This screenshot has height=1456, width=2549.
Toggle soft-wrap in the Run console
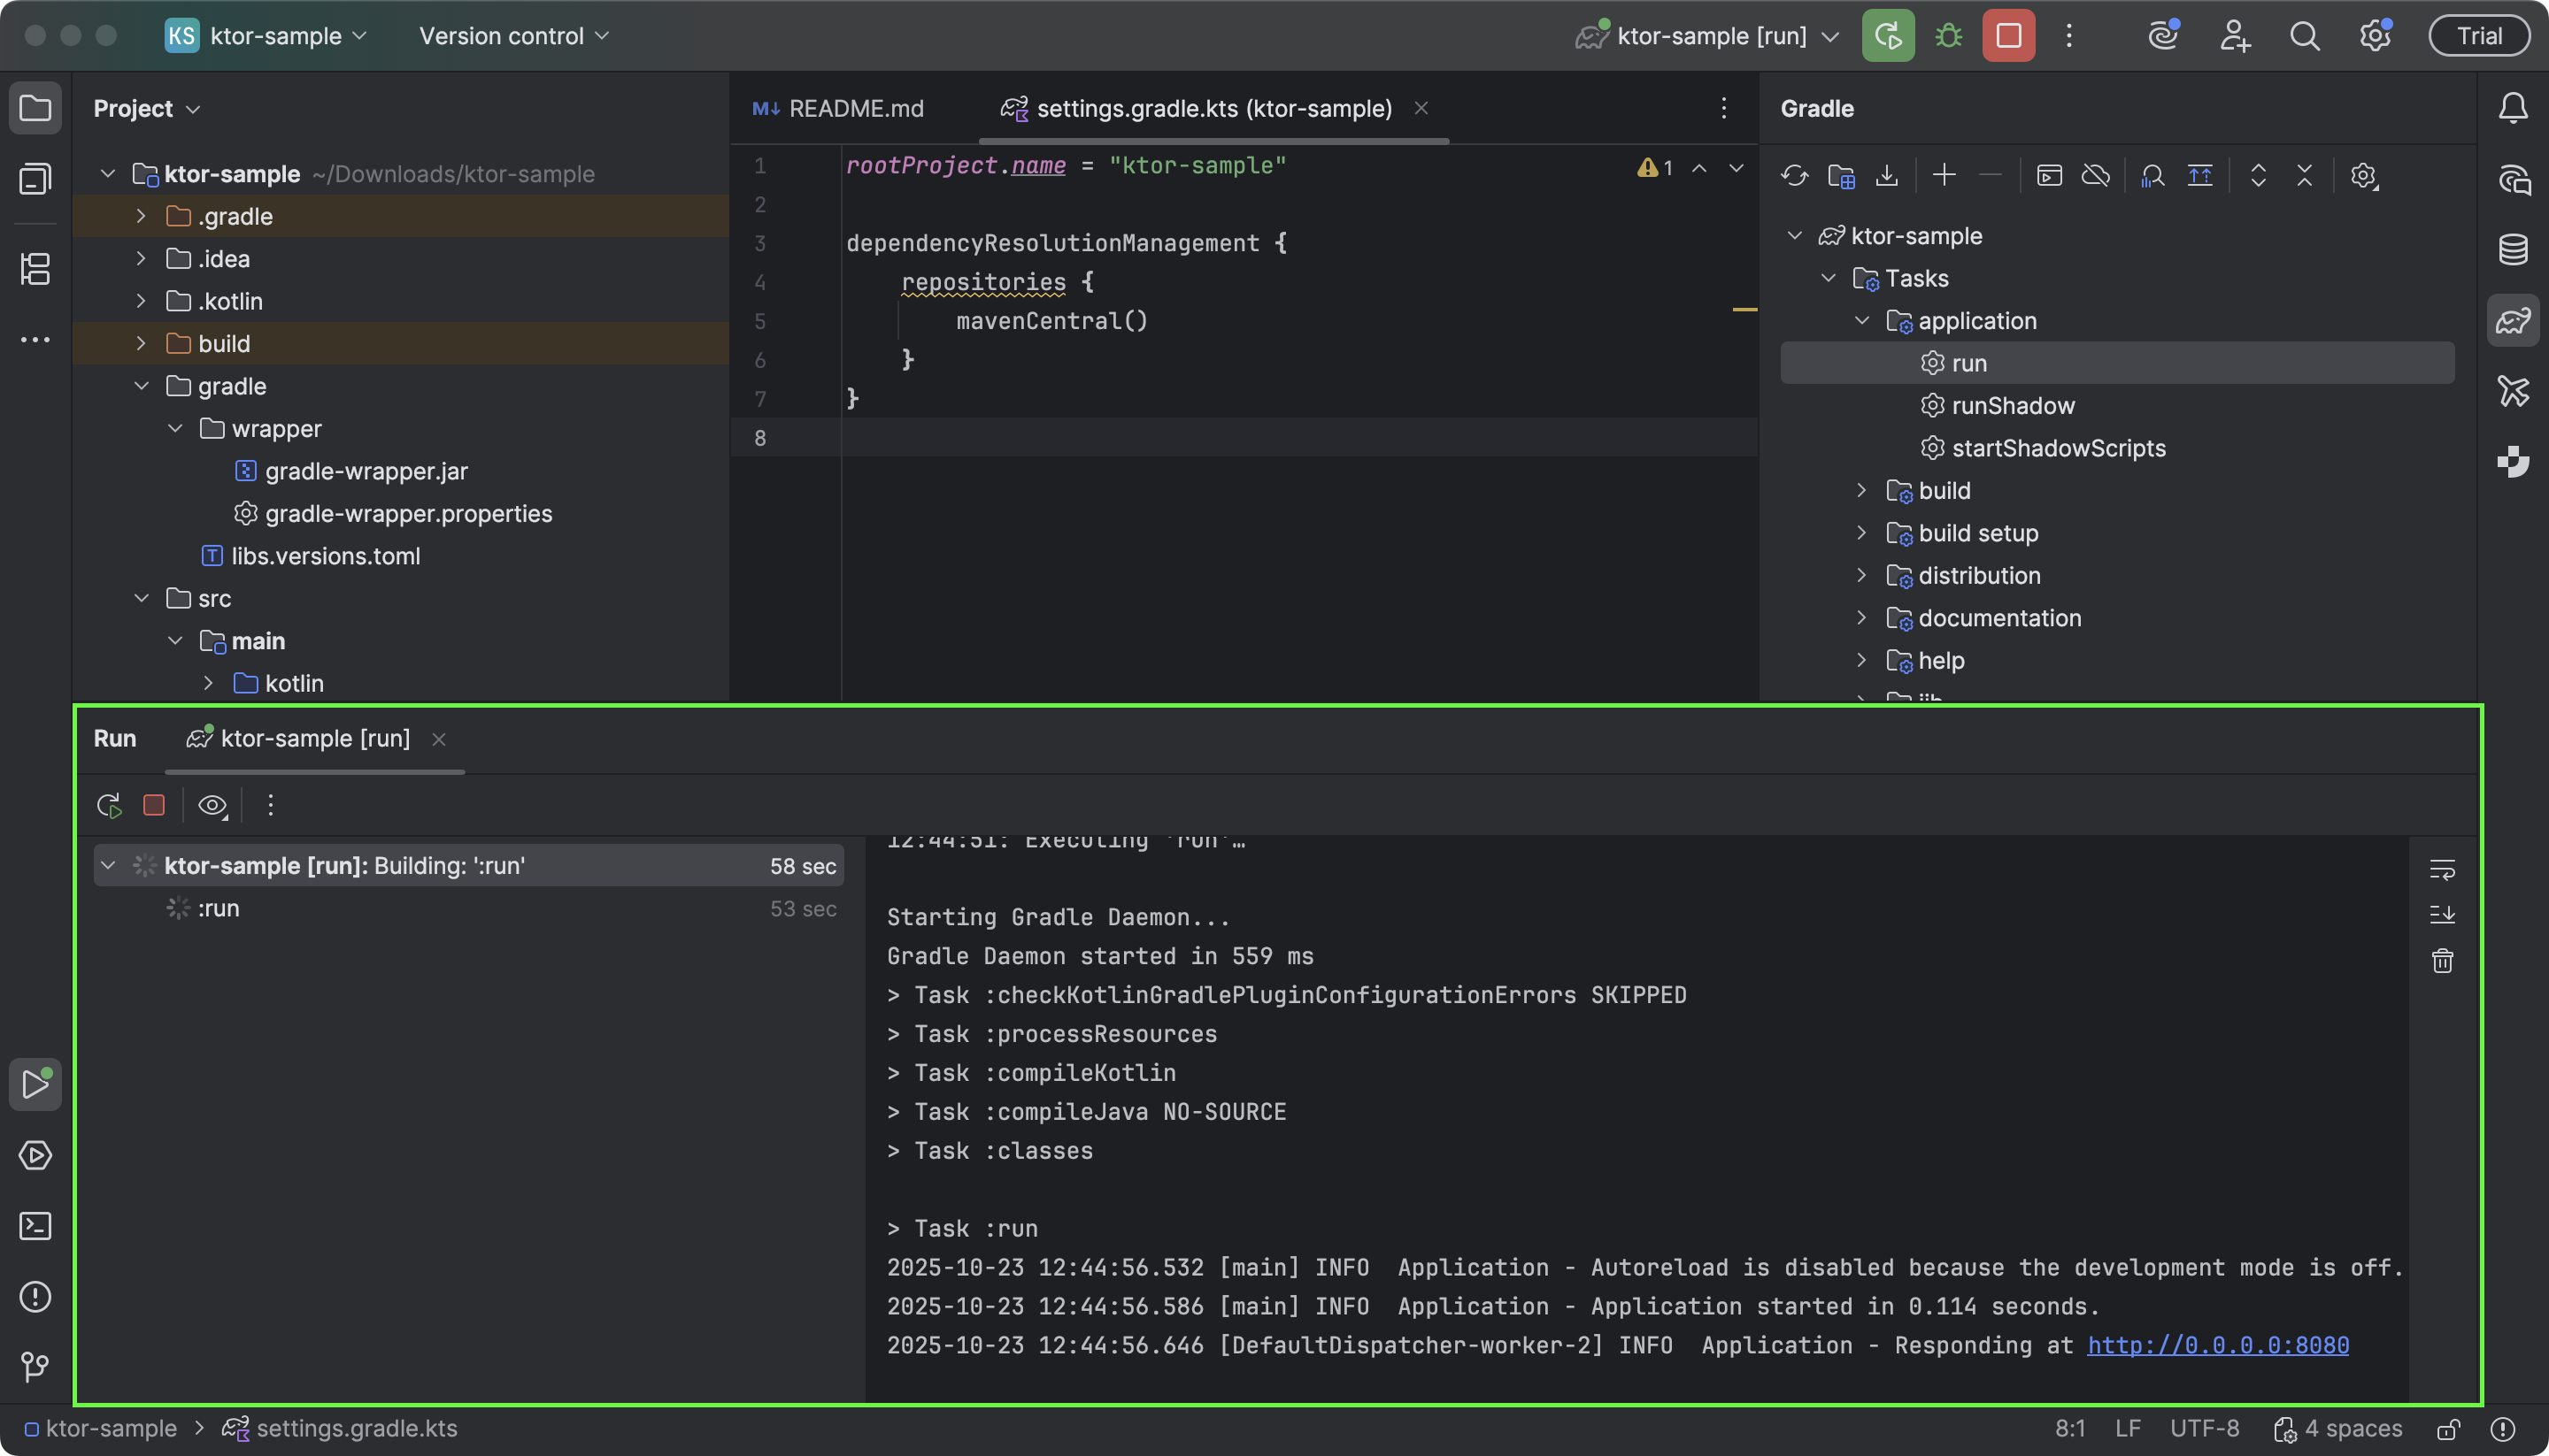coord(2442,869)
